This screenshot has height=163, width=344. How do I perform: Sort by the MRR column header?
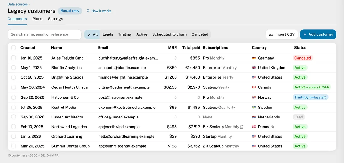tap(172, 48)
